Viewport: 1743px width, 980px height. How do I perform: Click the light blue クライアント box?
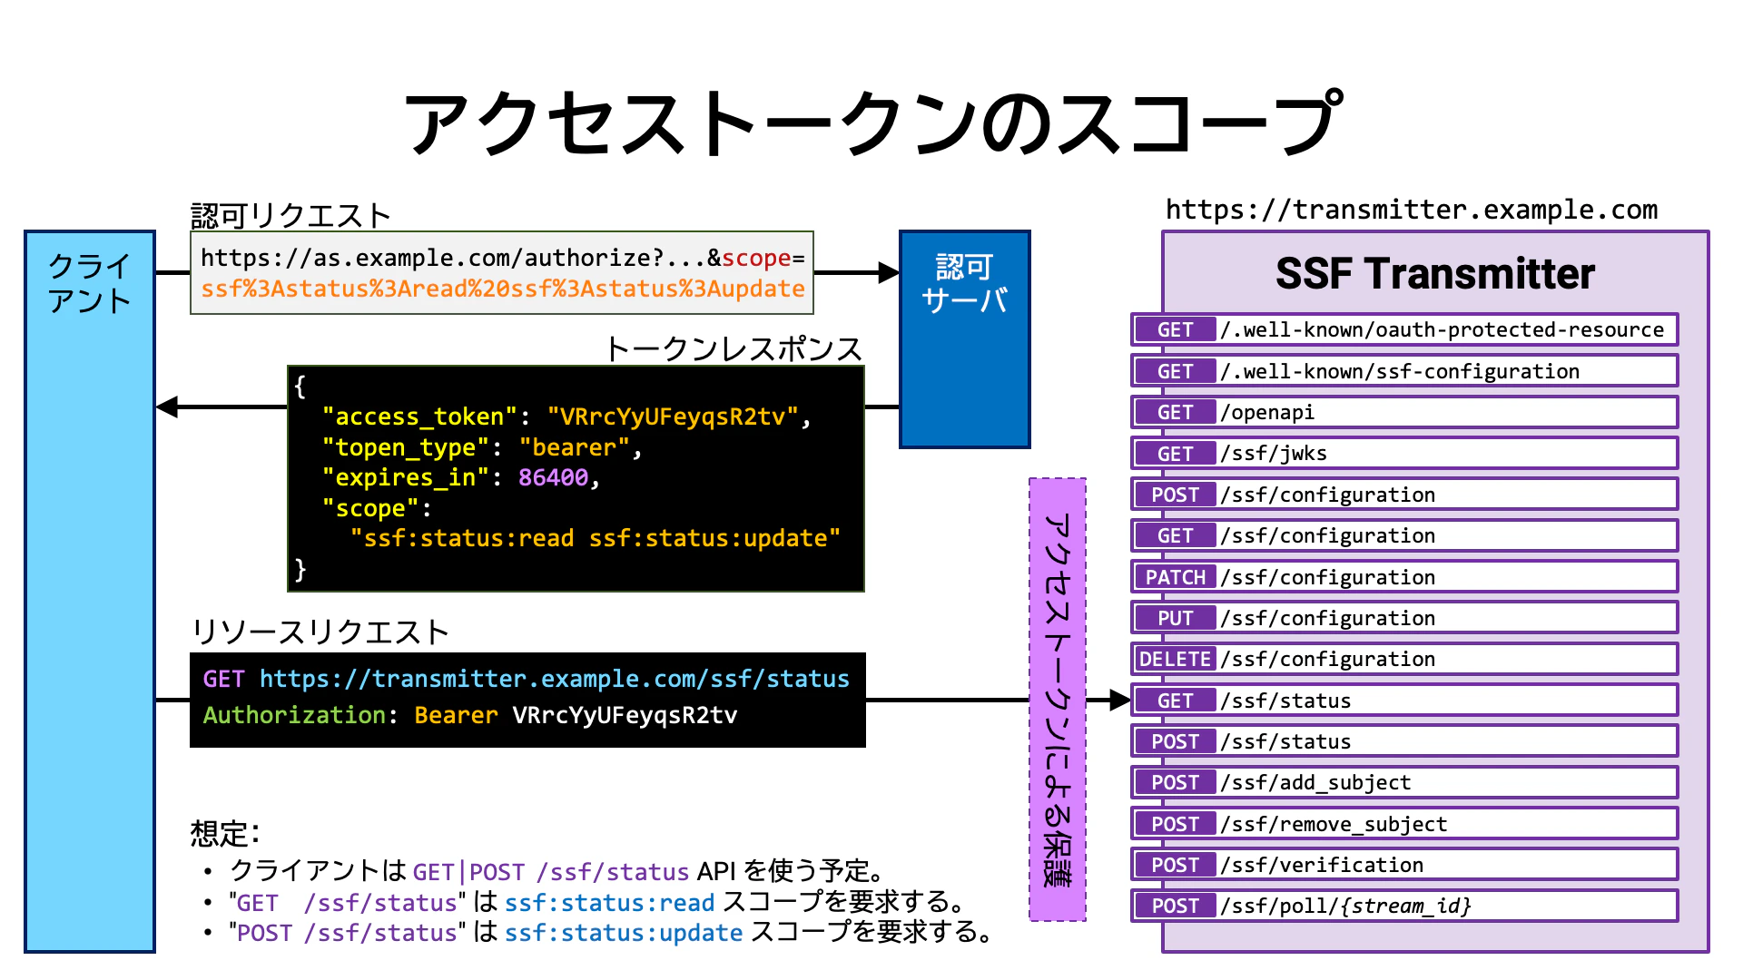pyautogui.click(x=89, y=590)
